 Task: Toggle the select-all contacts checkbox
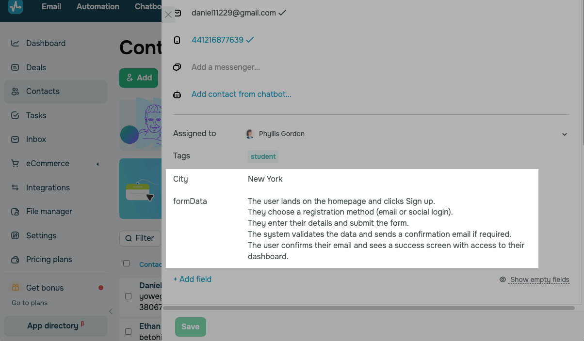[x=127, y=263]
